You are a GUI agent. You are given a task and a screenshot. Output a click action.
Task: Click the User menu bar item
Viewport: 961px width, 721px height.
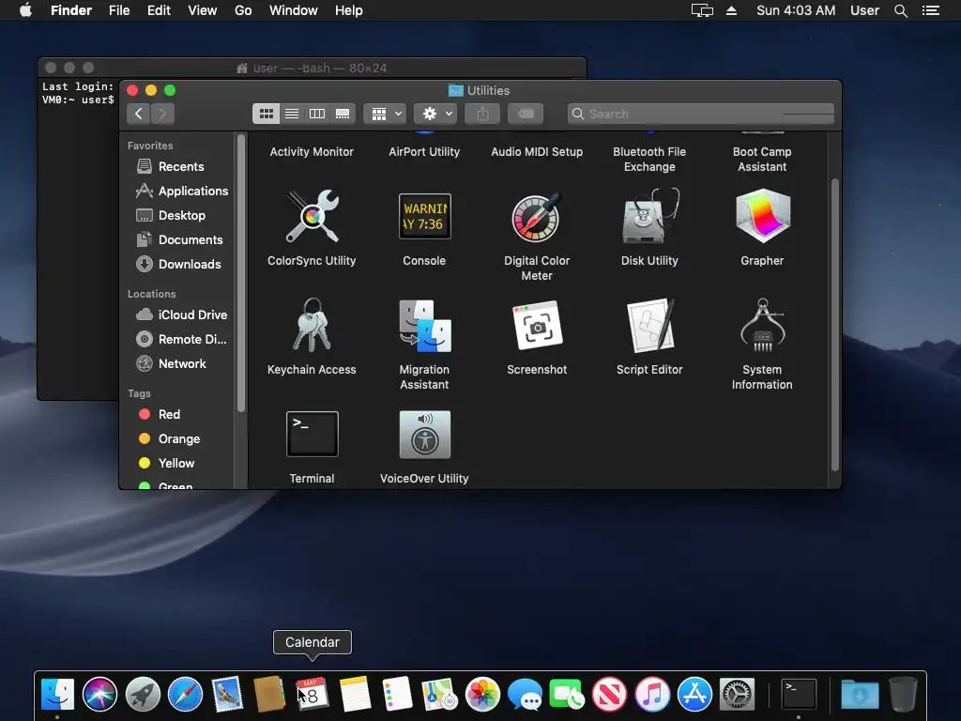(864, 10)
